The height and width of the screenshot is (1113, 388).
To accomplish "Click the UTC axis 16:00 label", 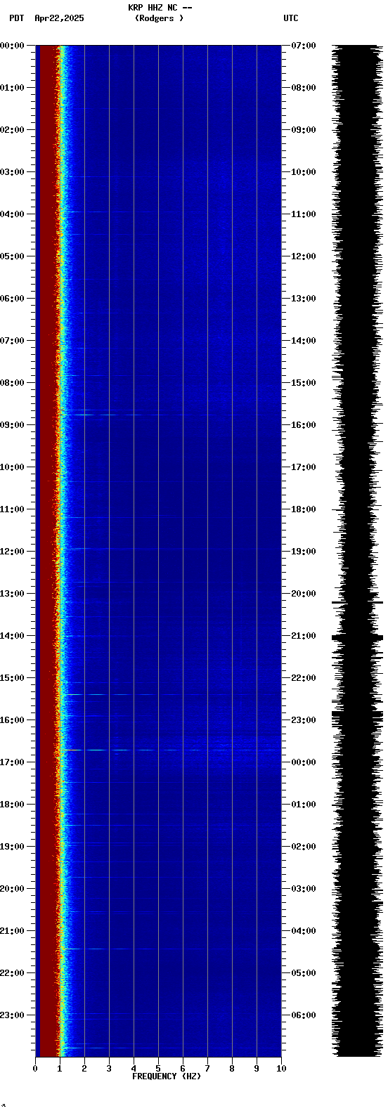I will pos(304,425).
